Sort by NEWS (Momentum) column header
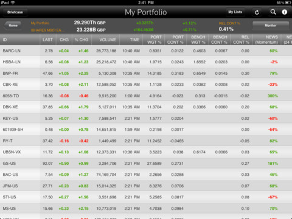This screenshot has height=219, width=292. click(266, 40)
